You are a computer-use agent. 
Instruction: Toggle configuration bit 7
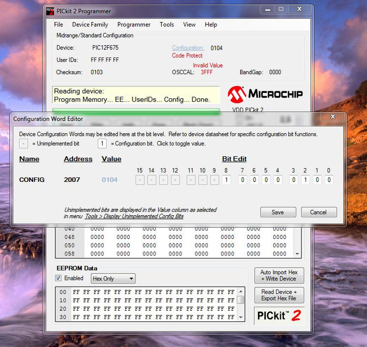[243, 180]
